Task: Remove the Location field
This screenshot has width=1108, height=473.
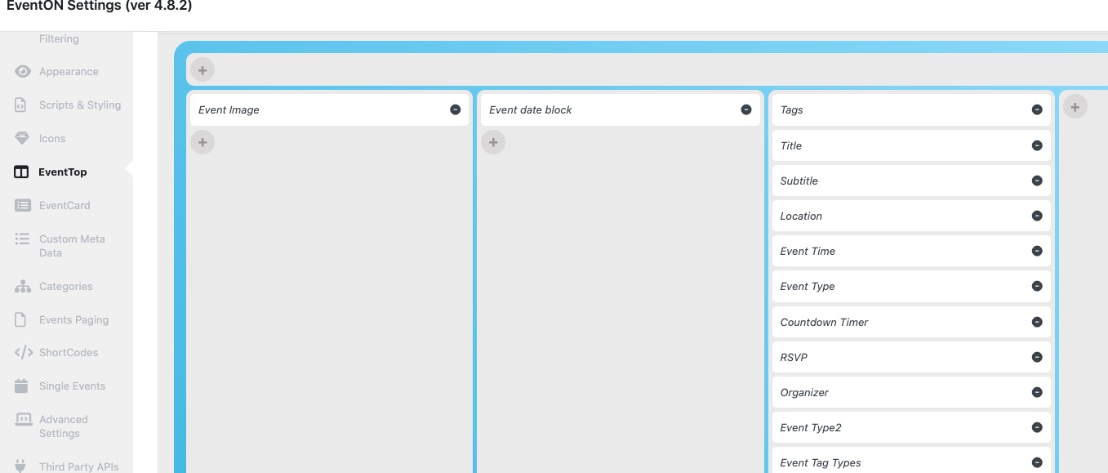Action: pyautogui.click(x=1037, y=216)
